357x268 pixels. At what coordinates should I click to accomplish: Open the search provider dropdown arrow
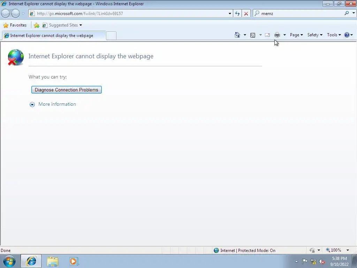click(354, 13)
